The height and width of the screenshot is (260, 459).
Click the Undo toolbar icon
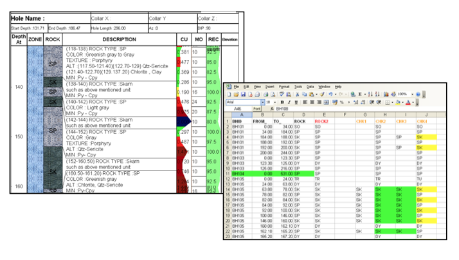click(330, 95)
